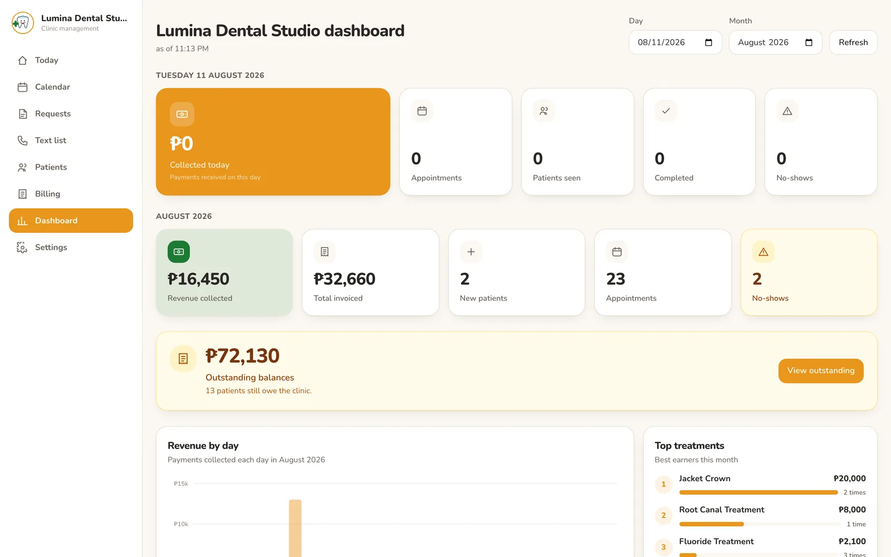Click the ₱32,660 Total invoiced value
The image size is (891, 557).
tap(345, 279)
